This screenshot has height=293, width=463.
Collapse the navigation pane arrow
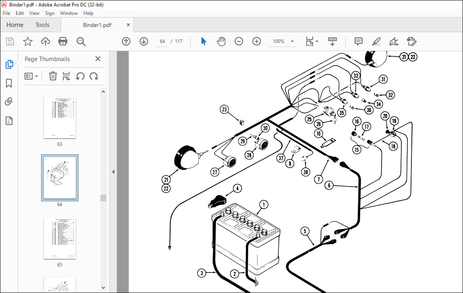[113, 172]
